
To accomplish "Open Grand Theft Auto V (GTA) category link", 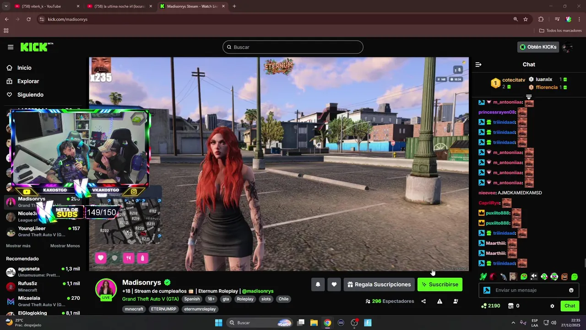I will (151, 299).
